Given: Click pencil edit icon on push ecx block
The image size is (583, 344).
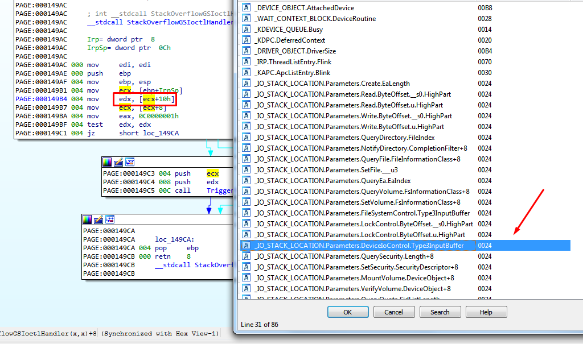Looking at the screenshot, I should coord(118,163).
